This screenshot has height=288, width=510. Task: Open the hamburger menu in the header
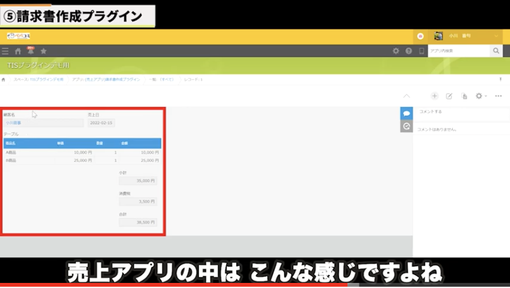click(6, 51)
